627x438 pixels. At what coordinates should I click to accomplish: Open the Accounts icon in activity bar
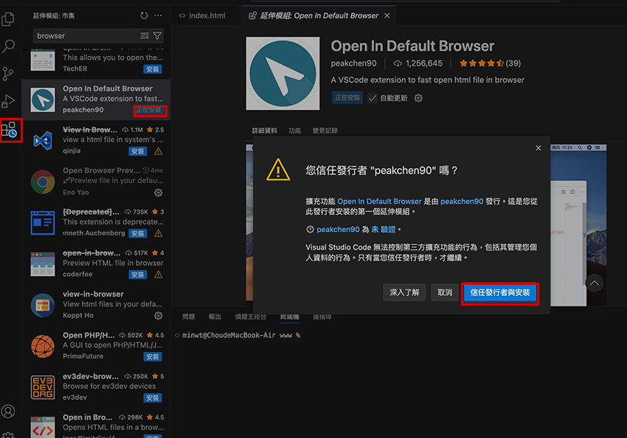(x=8, y=411)
